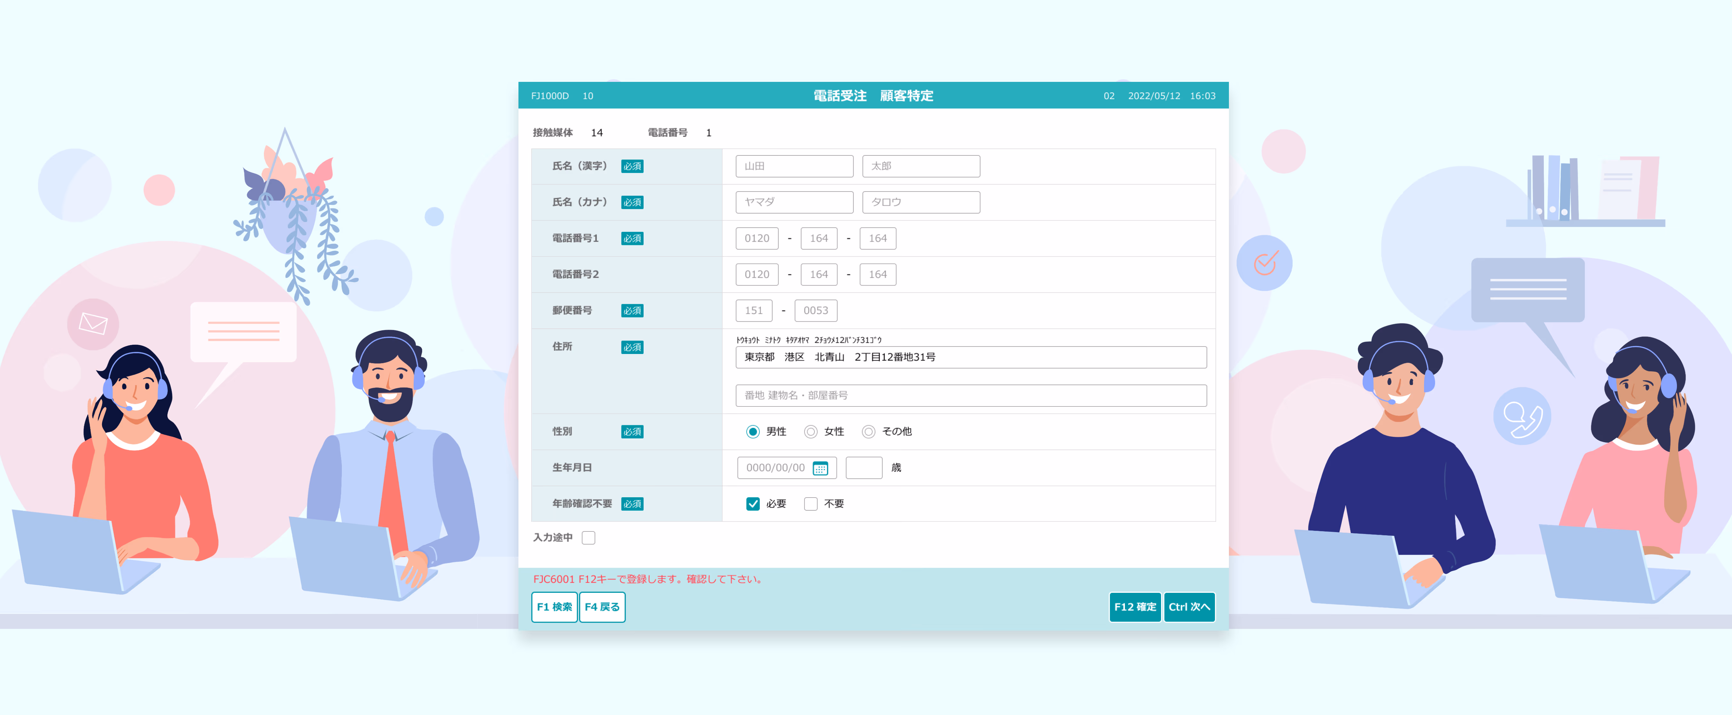Focus the 山田 surname kanji field

point(794,166)
